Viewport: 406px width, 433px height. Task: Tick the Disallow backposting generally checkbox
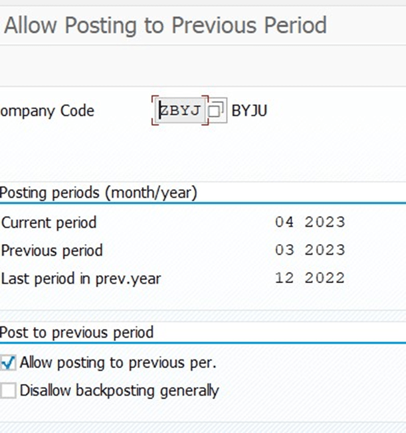[9, 391]
